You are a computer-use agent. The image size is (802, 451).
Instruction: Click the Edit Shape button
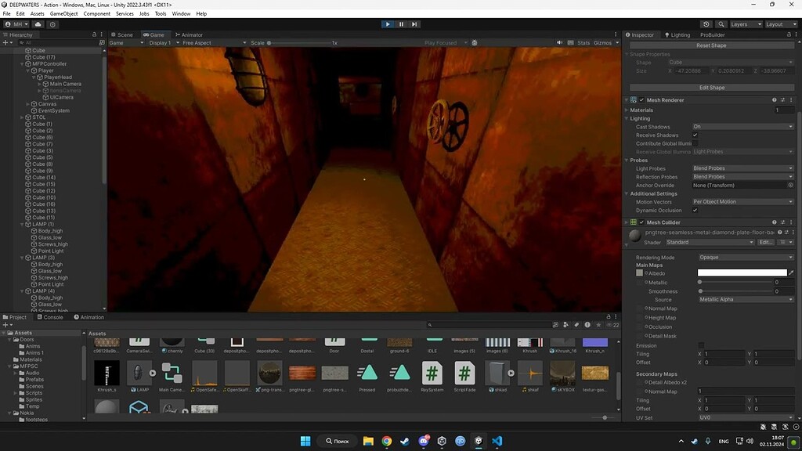pyautogui.click(x=710, y=86)
